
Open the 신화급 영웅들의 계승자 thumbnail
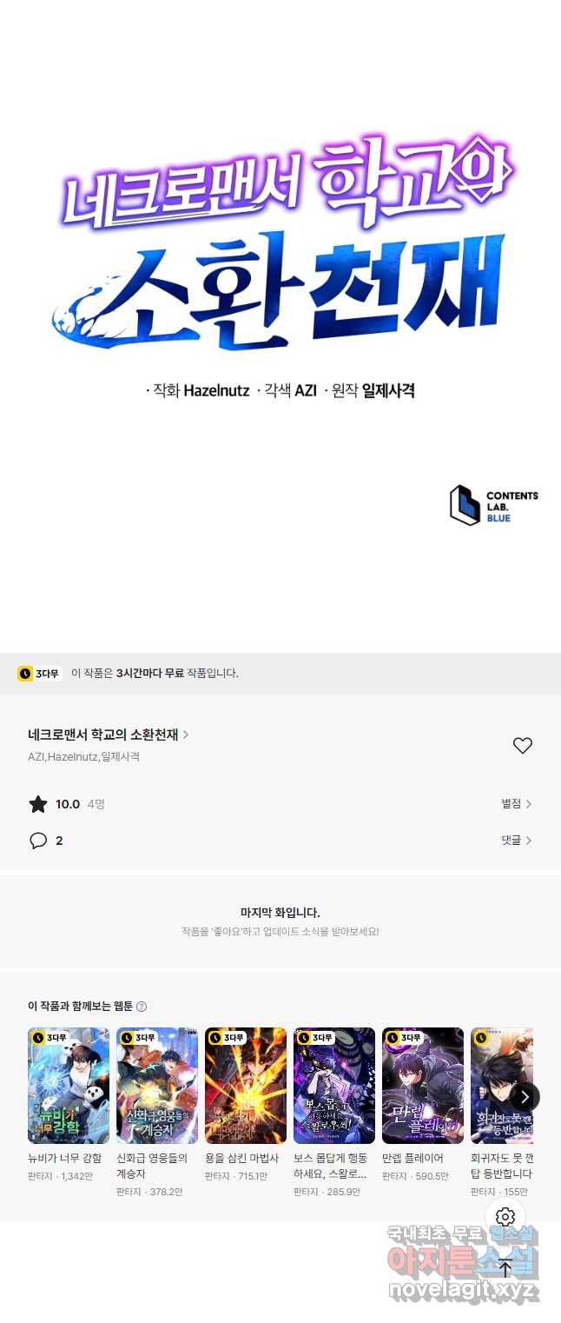(x=157, y=1086)
